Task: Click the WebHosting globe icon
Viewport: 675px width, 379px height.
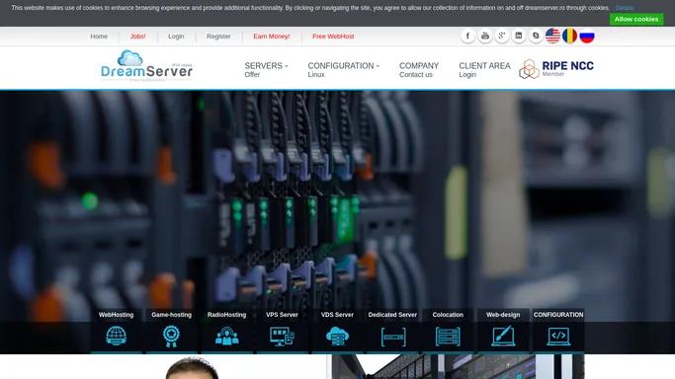Action: point(117,336)
